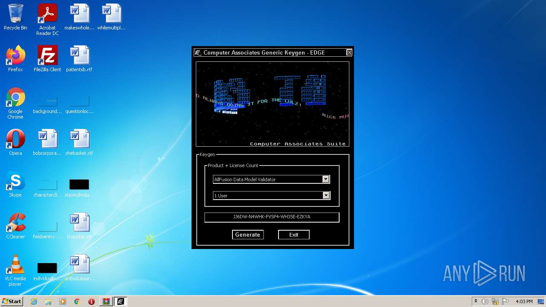This screenshot has width=546, height=307.
Task: Open Firefox from the desktop
Action: pyautogui.click(x=15, y=59)
